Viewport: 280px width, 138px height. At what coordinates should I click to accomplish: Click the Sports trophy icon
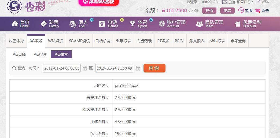(132, 24)
